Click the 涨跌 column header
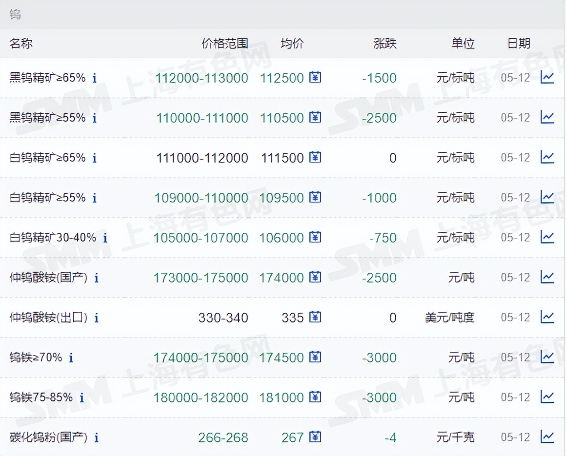 coord(385,44)
